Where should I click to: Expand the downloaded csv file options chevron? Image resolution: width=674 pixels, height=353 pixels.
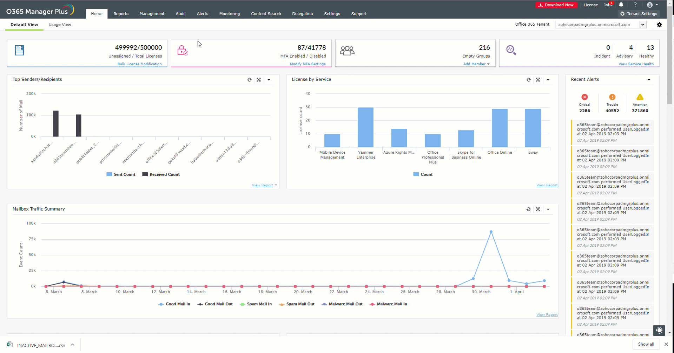[x=72, y=345]
